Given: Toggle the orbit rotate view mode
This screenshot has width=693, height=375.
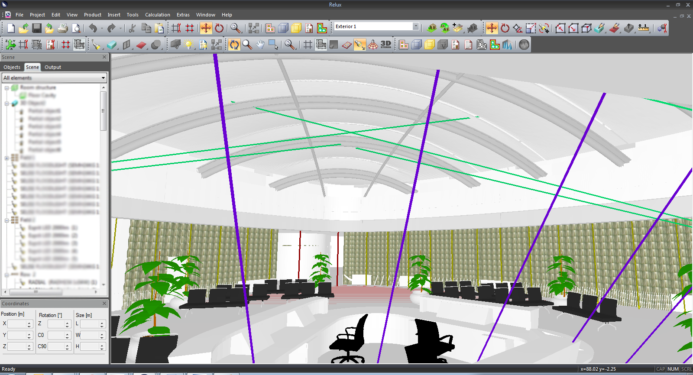Looking at the screenshot, I should (x=234, y=45).
